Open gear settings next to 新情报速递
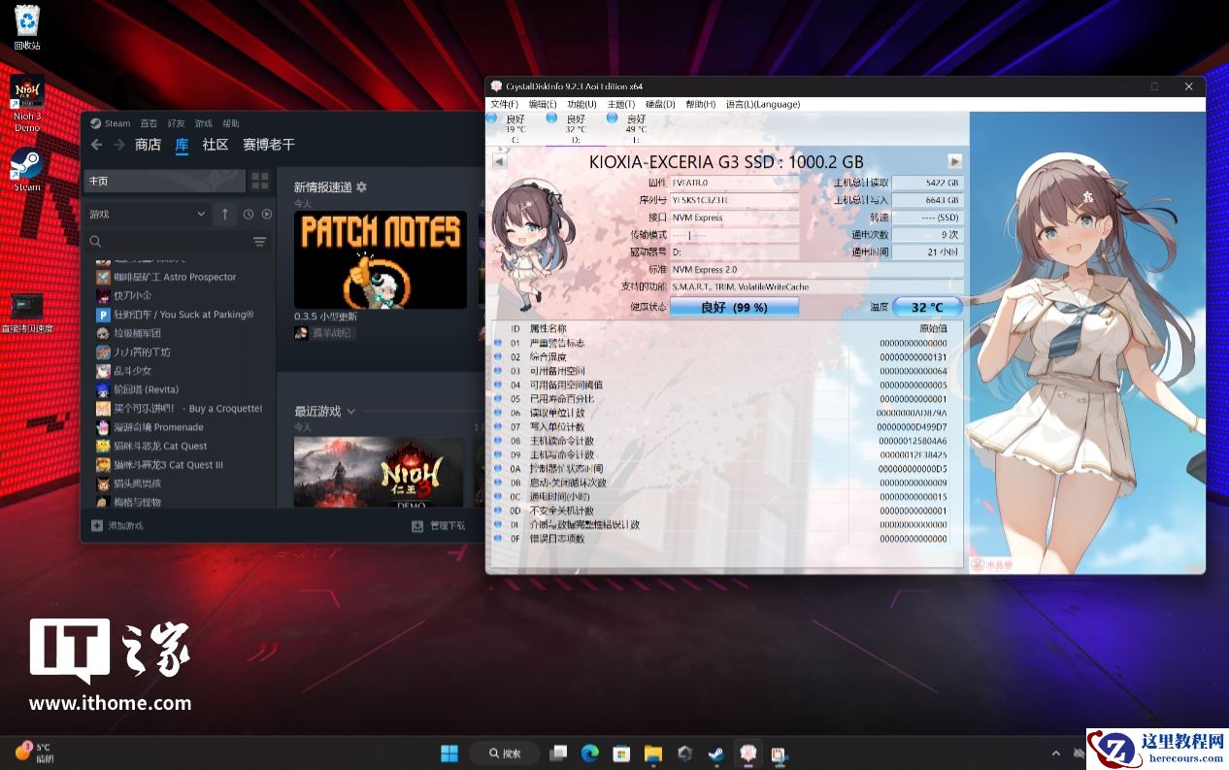This screenshot has height=770, width=1229. 362,186
